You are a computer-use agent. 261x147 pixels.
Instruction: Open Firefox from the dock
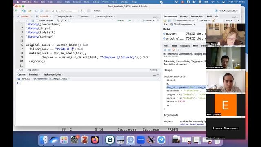[x=95, y=140]
